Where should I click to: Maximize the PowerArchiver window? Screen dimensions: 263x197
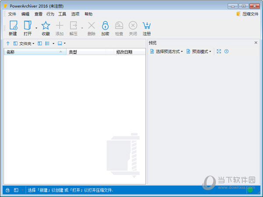(x=244, y=6)
